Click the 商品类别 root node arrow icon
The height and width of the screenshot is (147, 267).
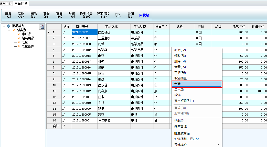point(9,26)
